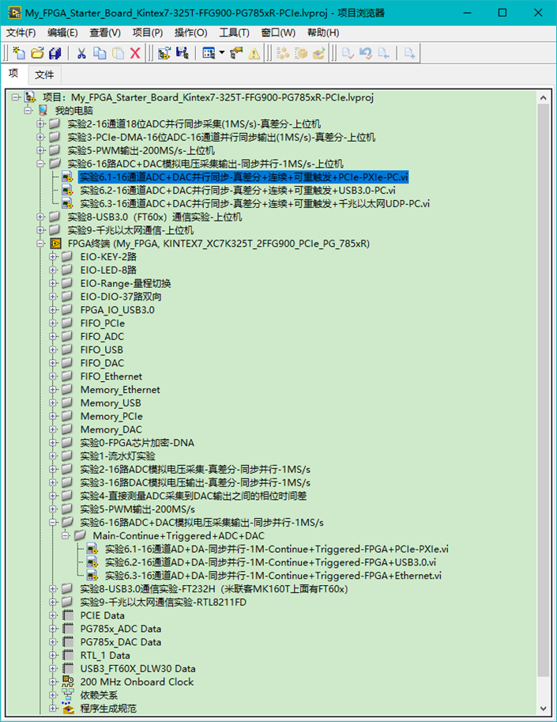Screen dimensions: 557x722
Task: Collapse the project root node
Action: (16, 97)
